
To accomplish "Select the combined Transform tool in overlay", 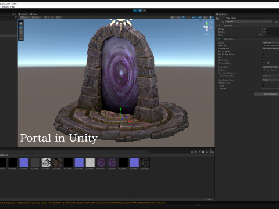I will 21,39.
